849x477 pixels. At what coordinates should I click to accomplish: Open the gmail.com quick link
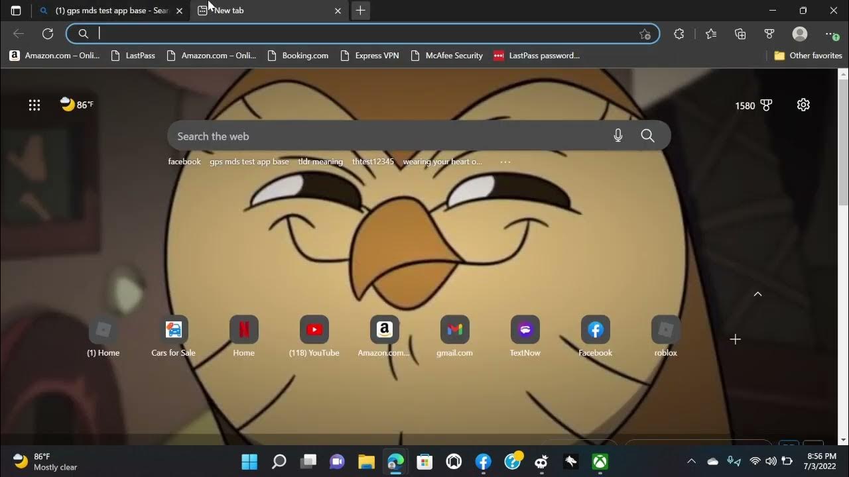tap(454, 337)
